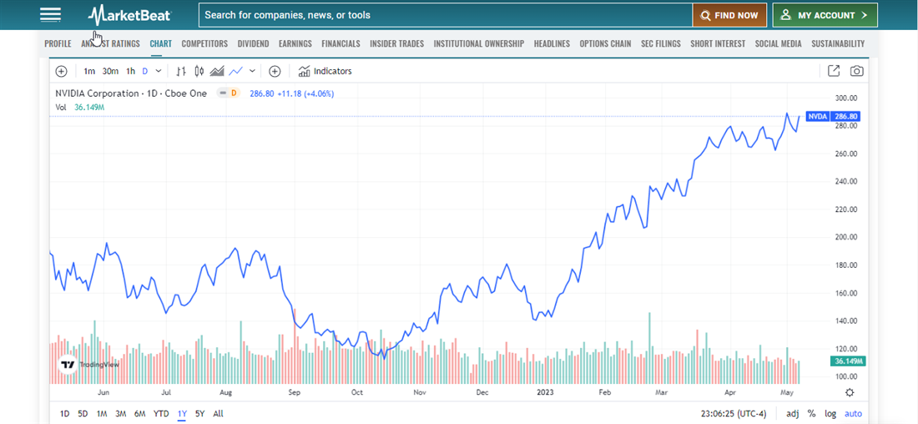Toggle auto scale mode
The height and width of the screenshot is (424, 918).
pos(853,413)
